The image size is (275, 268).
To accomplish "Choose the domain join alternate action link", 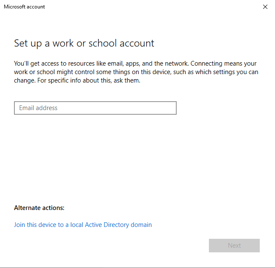I will click(83, 225).
